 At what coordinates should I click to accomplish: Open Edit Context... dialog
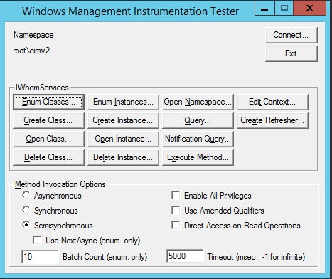[x=272, y=102]
